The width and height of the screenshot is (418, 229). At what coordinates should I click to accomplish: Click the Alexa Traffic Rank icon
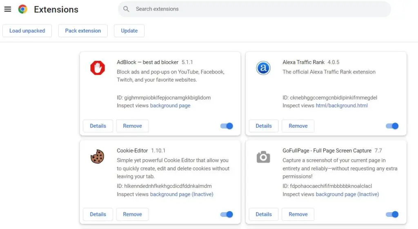[x=263, y=68]
